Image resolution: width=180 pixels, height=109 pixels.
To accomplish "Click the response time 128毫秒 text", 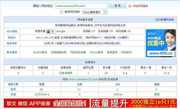I will pyautogui.click(x=123, y=38).
